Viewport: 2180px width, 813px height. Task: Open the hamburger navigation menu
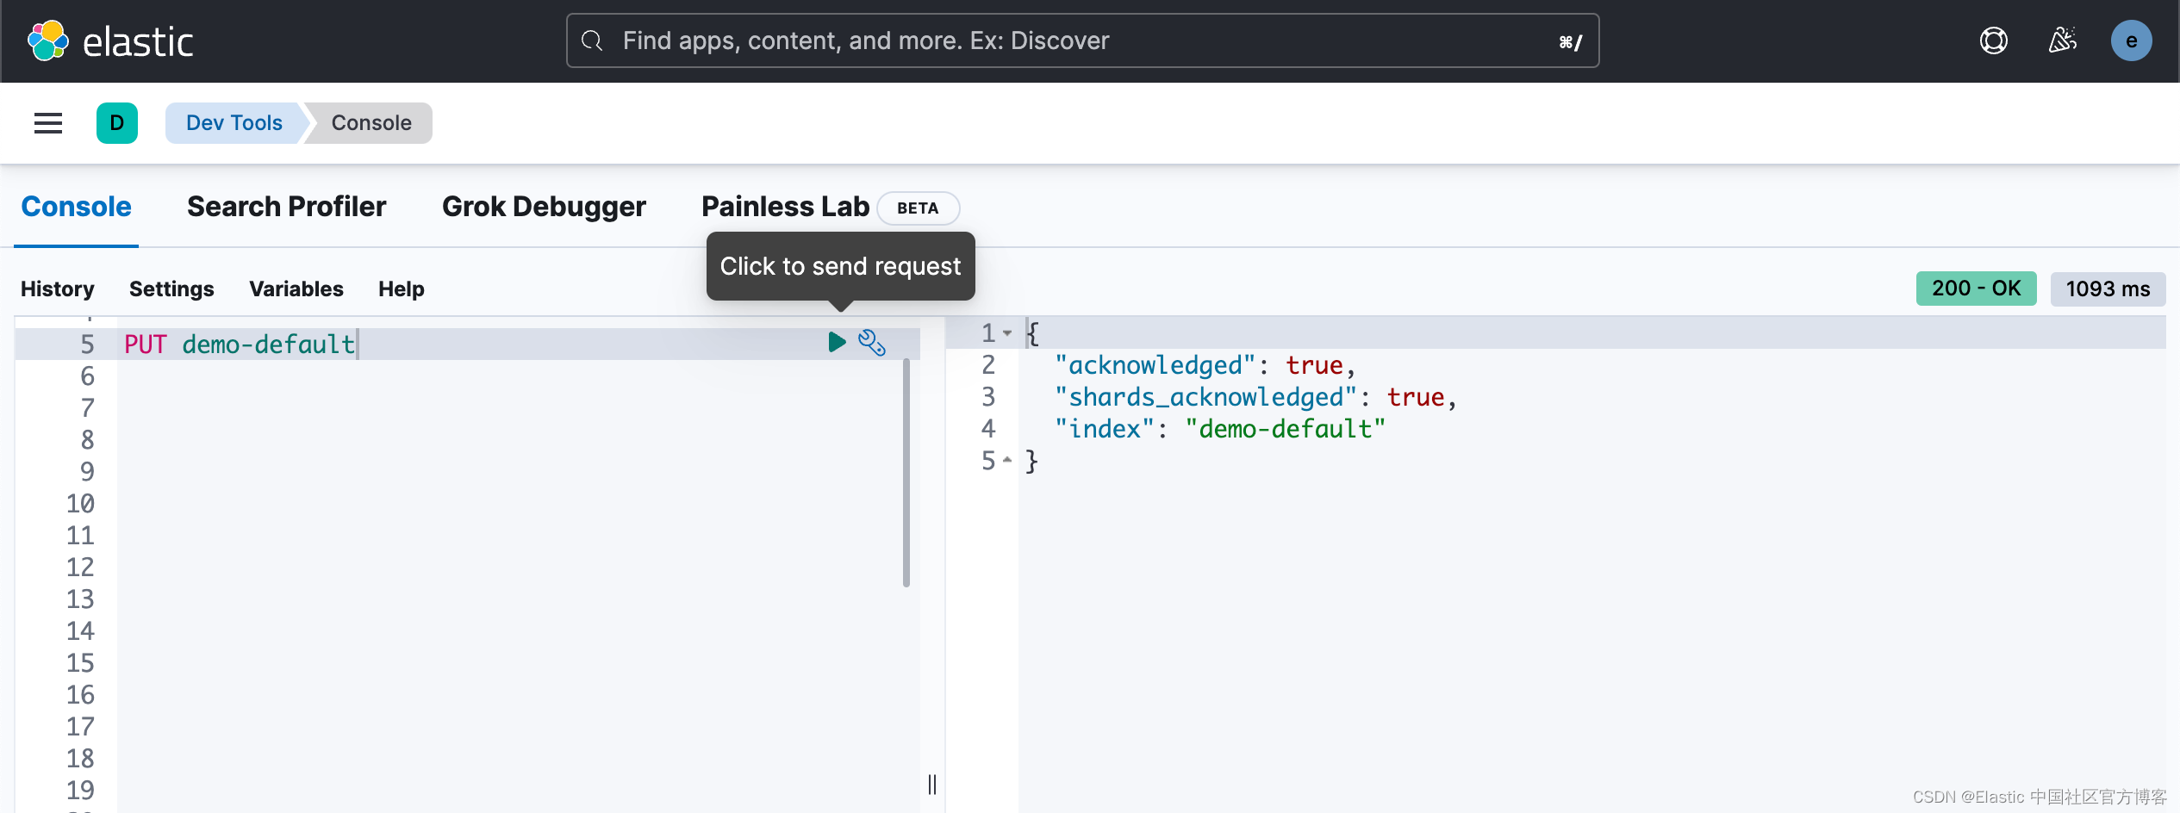click(47, 122)
